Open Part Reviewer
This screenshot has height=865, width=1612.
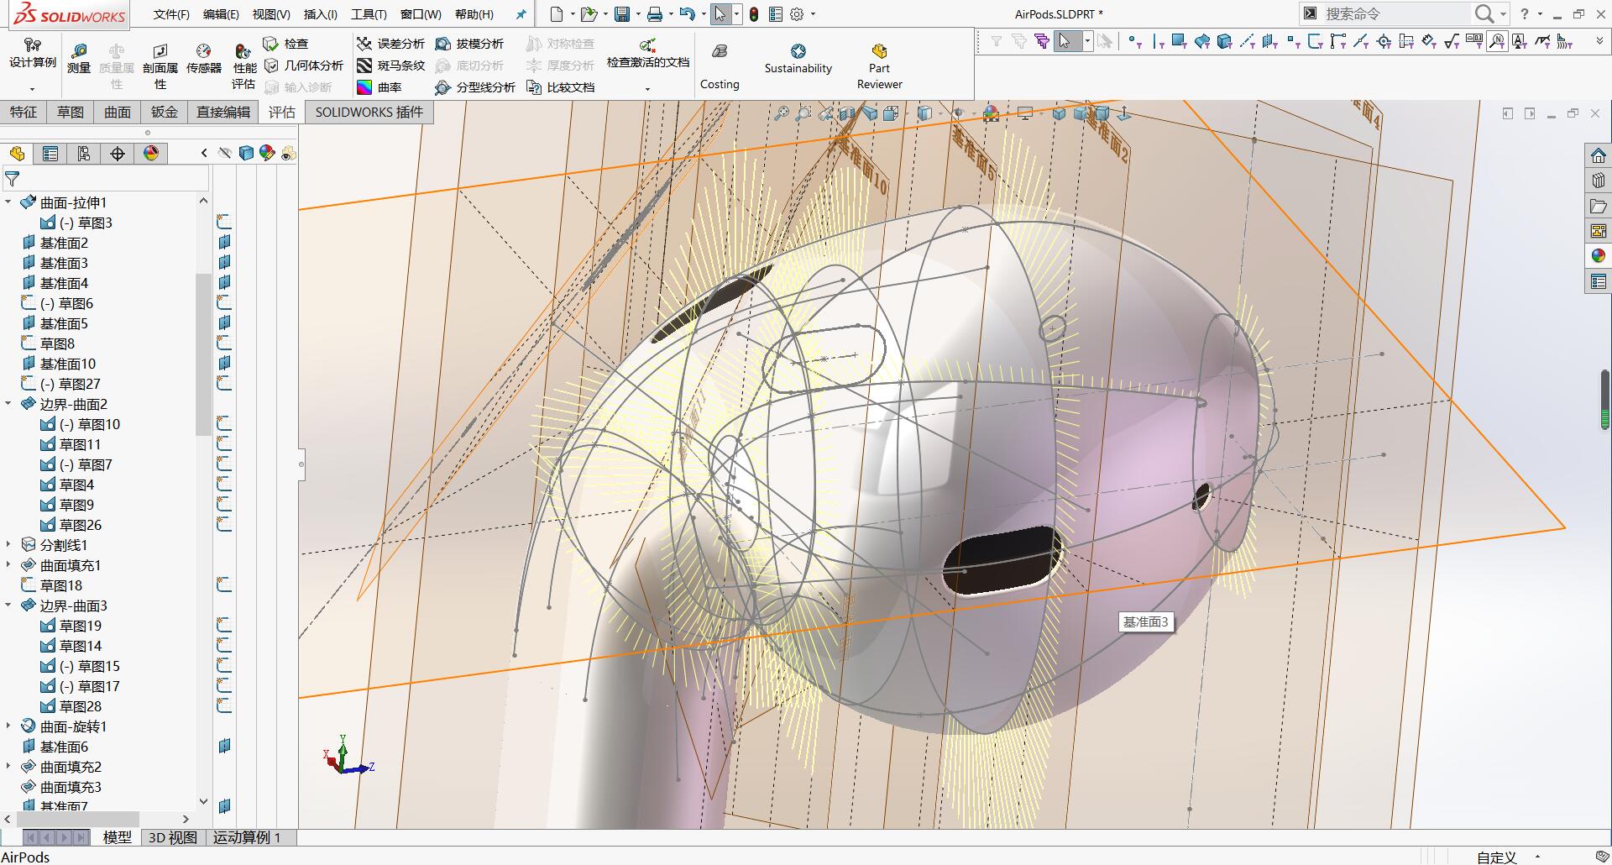(879, 67)
